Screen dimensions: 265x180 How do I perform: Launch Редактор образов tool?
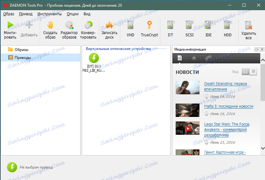click(69, 25)
